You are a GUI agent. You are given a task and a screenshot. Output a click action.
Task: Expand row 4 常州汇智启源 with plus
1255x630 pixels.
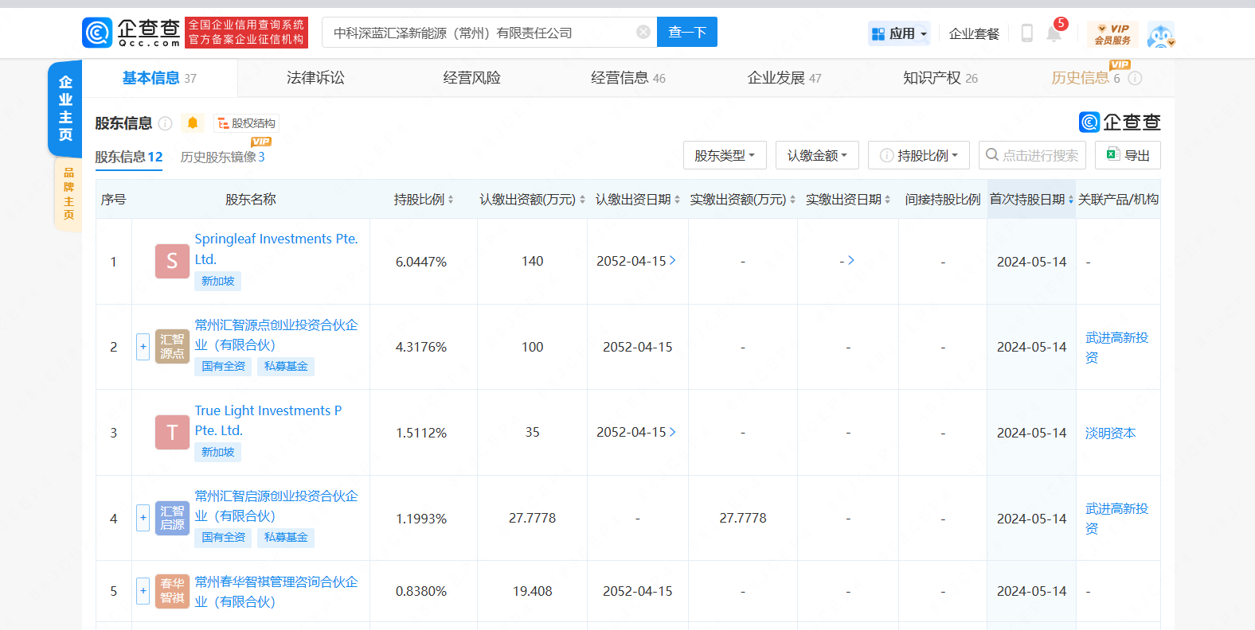click(143, 518)
